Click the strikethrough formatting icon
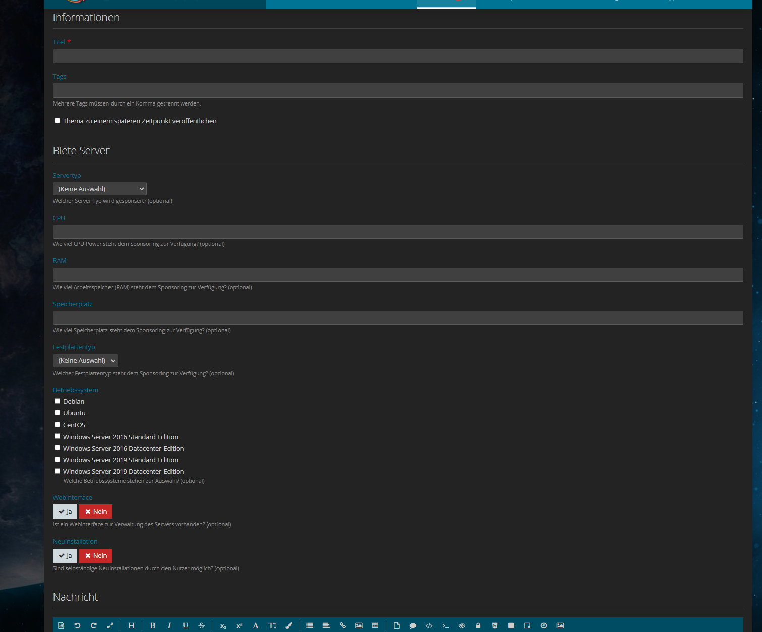 point(202,625)
